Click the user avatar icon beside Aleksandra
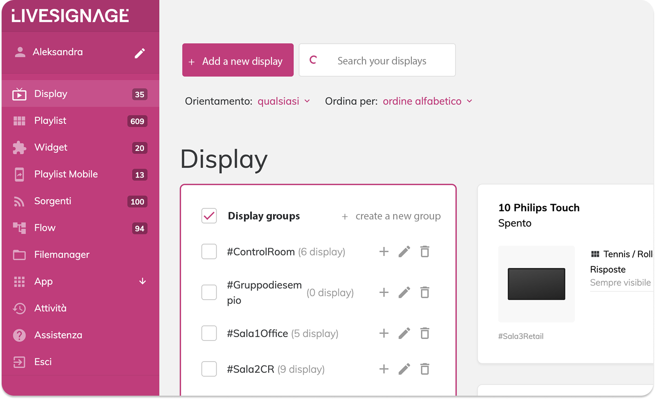This screenshot has height=399, width=655. coord(20,52)
